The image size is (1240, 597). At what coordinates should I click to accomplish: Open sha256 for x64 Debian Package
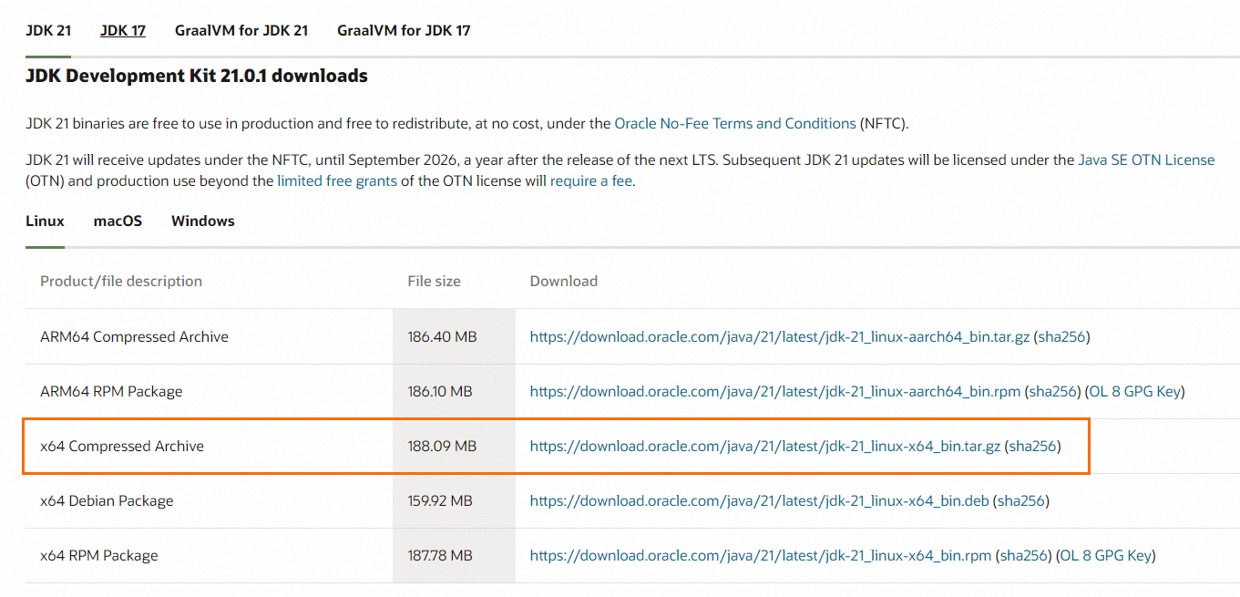pos(1020,500)
